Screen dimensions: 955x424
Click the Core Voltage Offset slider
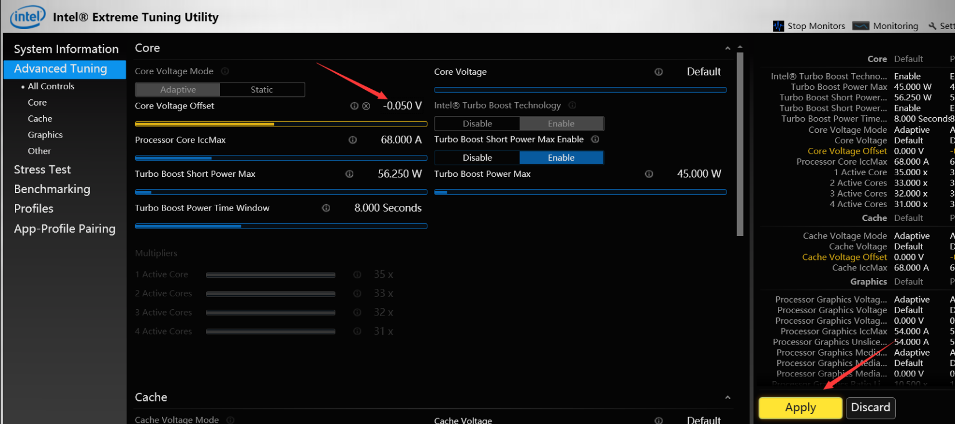[281, 124]
